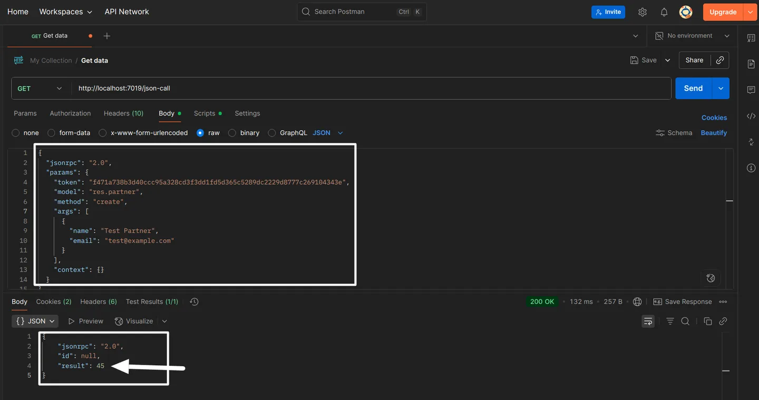Screen dimensions: 759x400
Task: Open response more options ellipsis
Action: [x=723, y=302]
